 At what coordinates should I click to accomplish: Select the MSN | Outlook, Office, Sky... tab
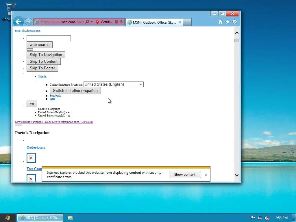click(x=154, y=23)
